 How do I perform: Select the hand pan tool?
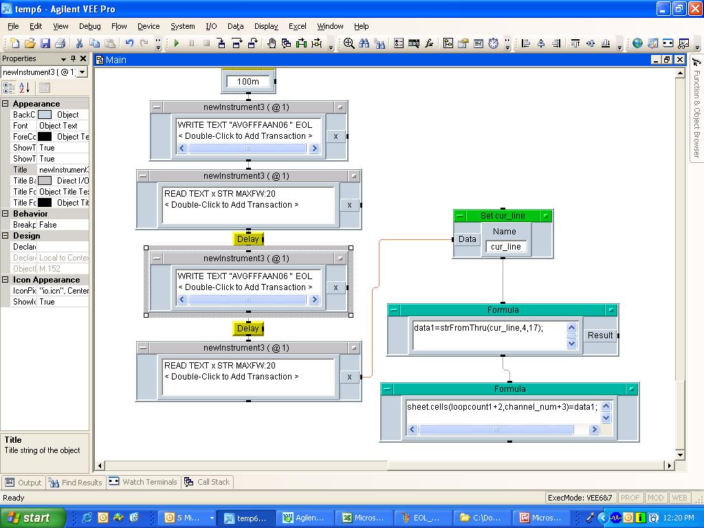272,43
